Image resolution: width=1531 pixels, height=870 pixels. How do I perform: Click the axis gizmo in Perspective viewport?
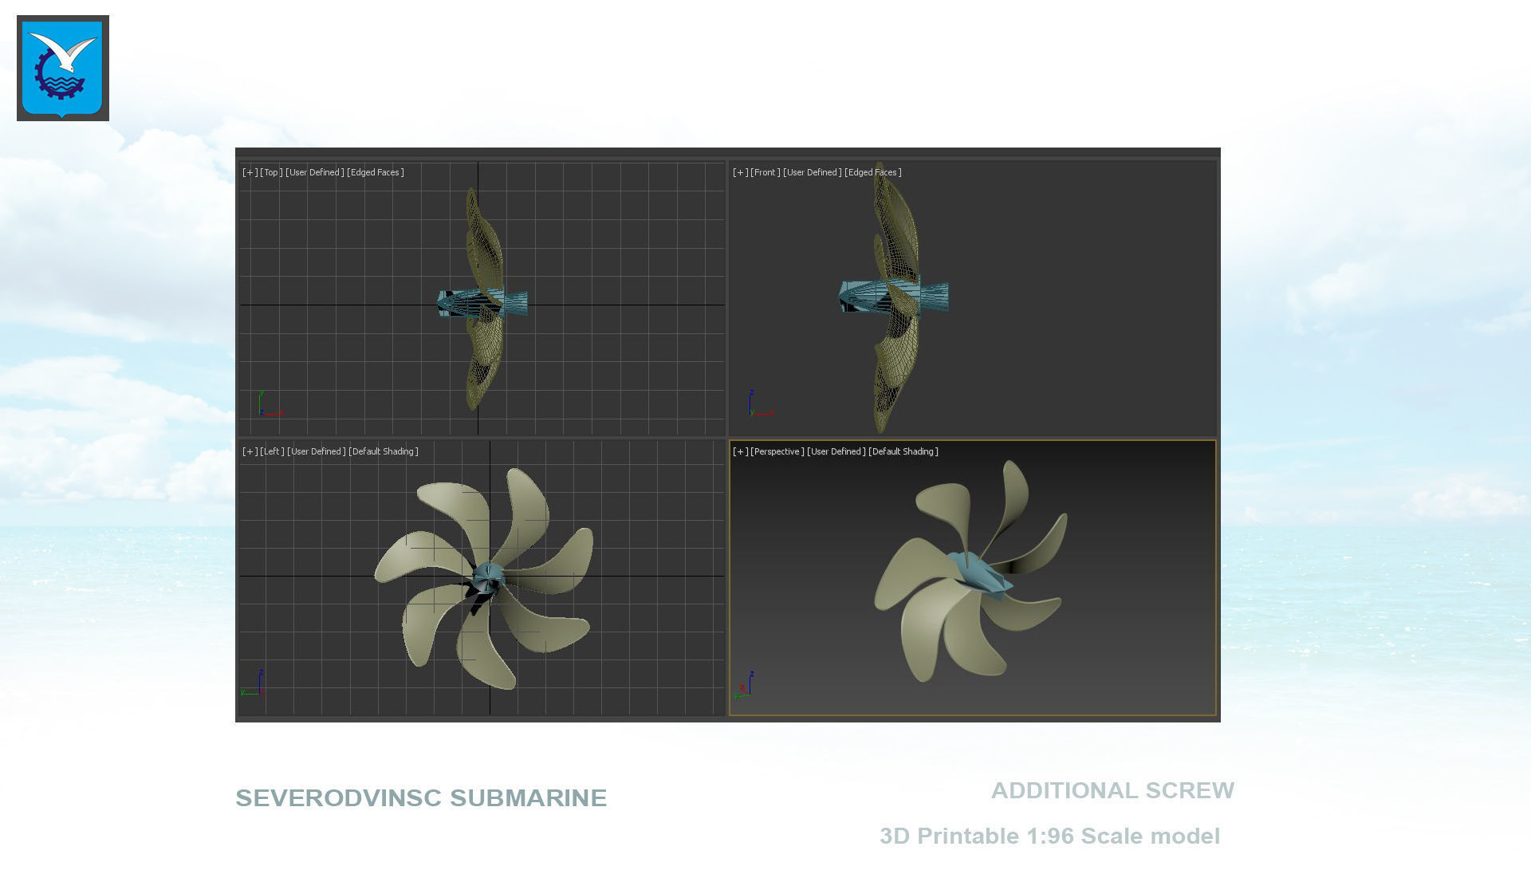tap(745, 687)
